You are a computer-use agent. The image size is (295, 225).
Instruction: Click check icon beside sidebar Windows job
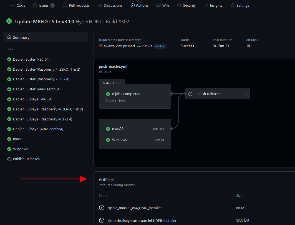(9, 149)
